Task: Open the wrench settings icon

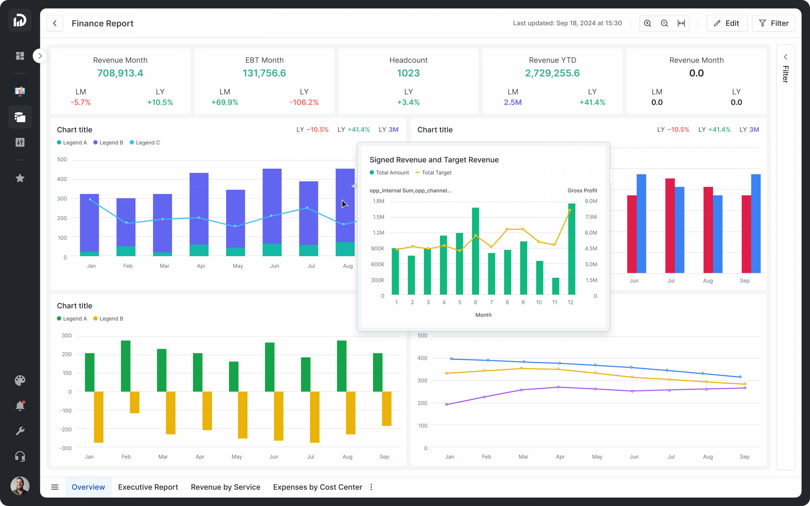Action: click(x=20, y=431)
